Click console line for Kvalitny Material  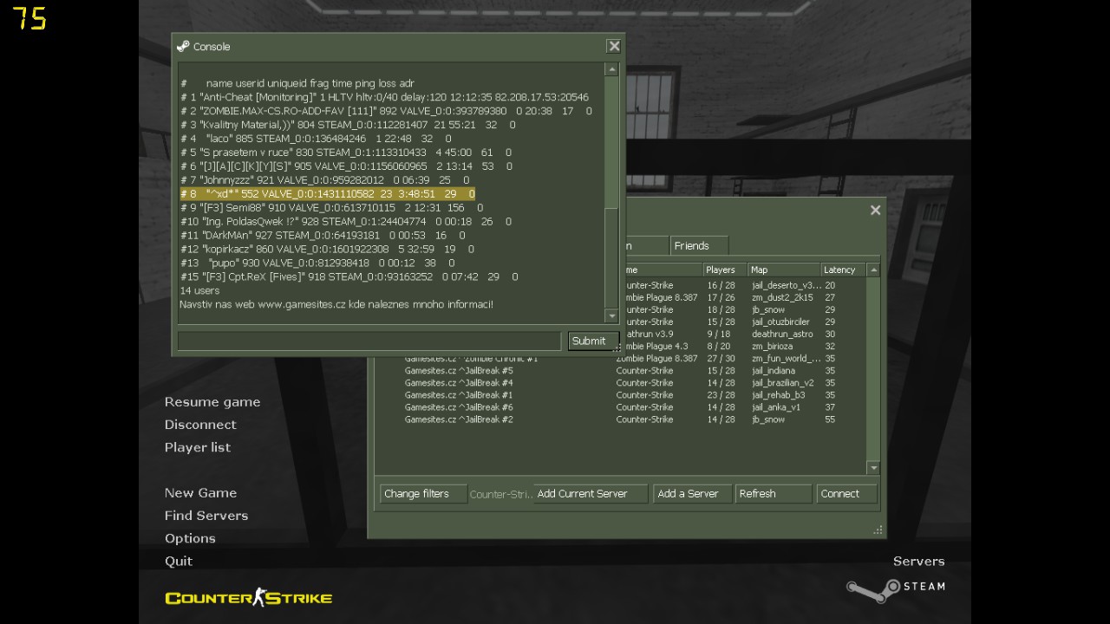pos(348,125)
